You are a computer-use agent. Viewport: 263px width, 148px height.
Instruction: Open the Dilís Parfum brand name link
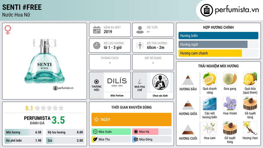coord(117,96)
